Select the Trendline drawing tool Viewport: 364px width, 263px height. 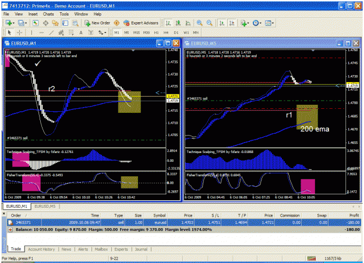coord(51,33)
